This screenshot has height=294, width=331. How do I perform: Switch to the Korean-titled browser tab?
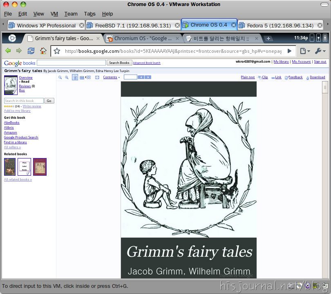221,38
